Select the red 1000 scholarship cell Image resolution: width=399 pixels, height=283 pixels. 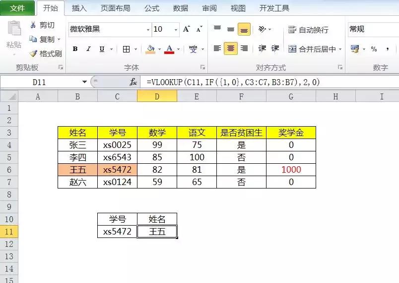pos(291,170)
